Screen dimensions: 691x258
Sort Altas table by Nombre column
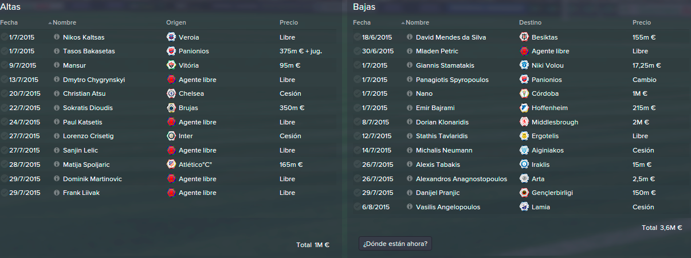(64, 23)
